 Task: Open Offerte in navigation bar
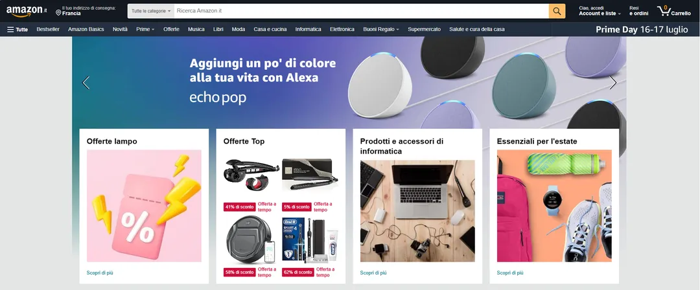coord(171,29)
